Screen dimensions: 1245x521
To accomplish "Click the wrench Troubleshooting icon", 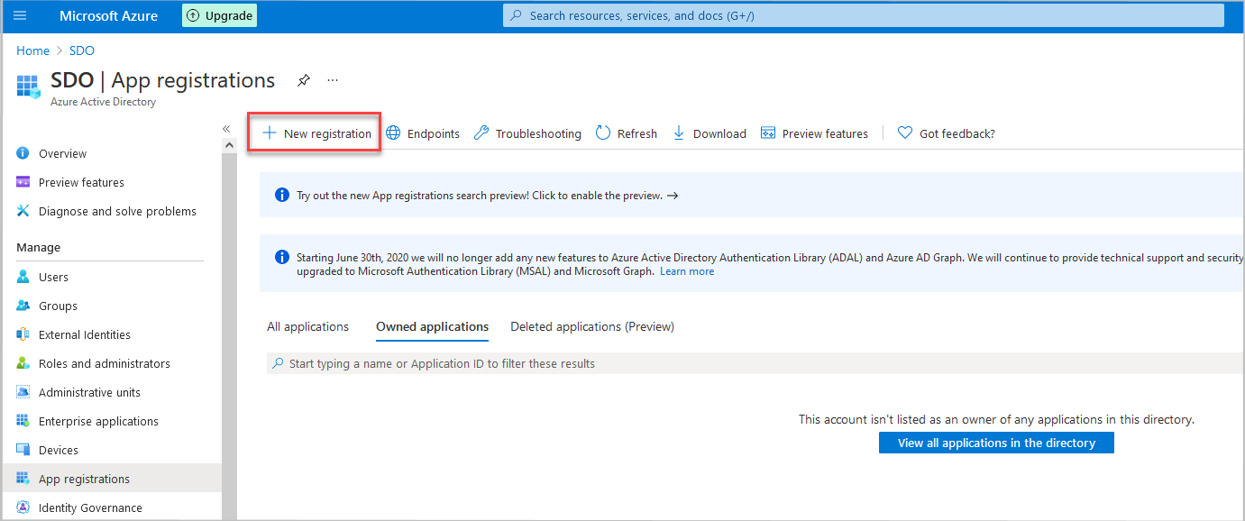I will [481, 133].
